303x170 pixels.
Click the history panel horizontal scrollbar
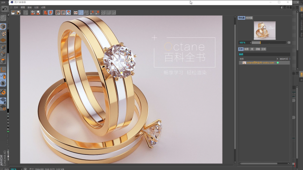pos(259,164)
